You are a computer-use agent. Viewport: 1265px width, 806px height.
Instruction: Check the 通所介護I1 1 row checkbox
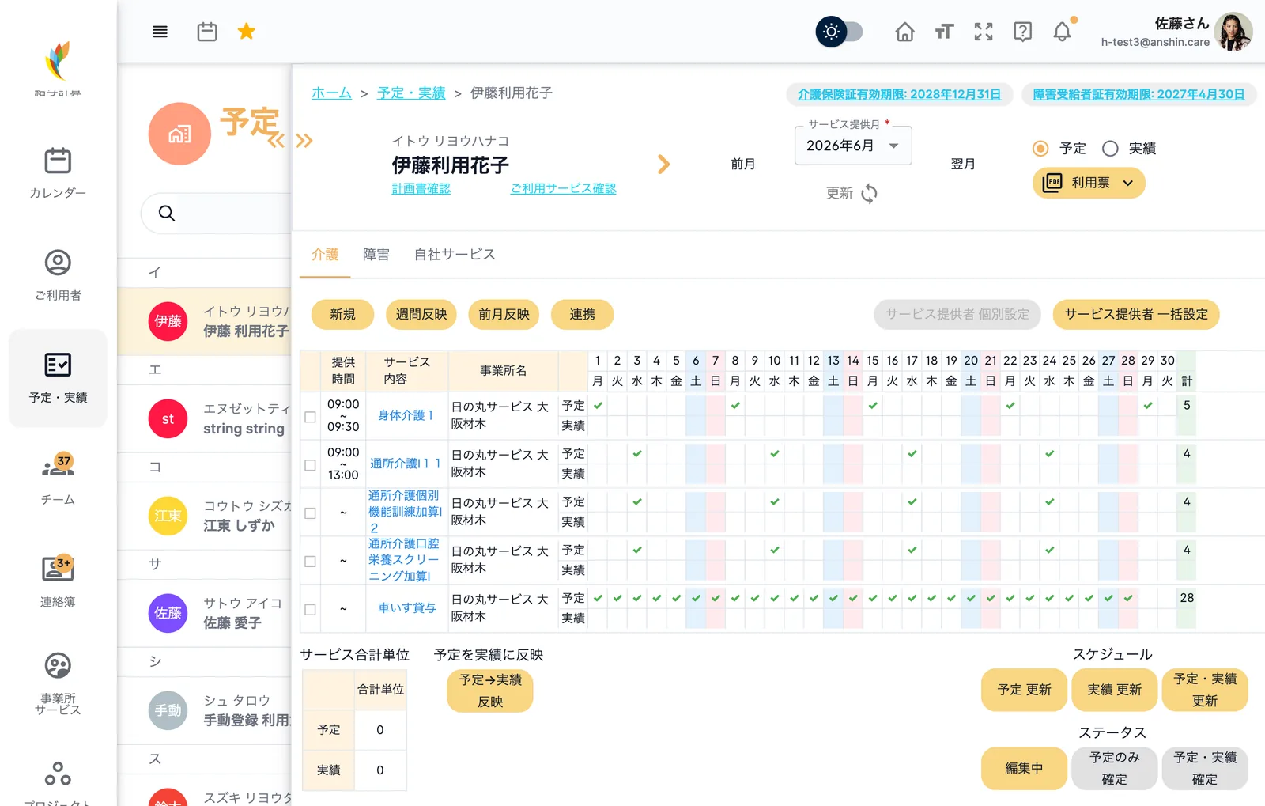(x=310, y=465)
